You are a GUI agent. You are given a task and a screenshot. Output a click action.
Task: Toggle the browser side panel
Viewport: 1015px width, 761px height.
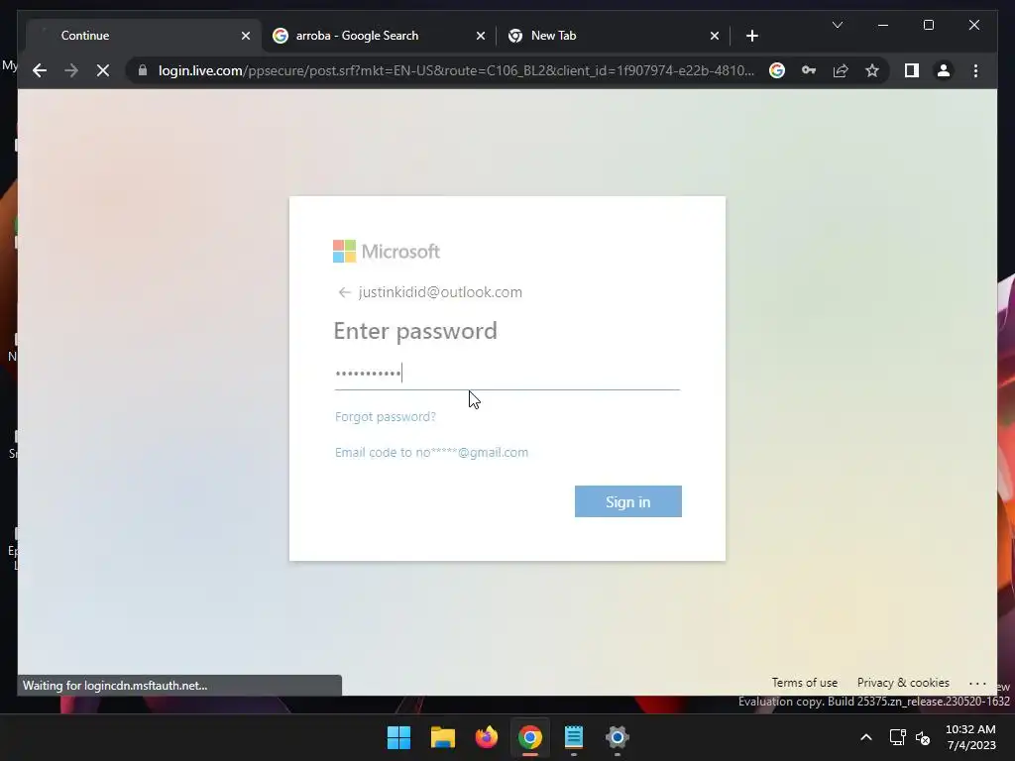pyautogui.click(x=912, y=70)
